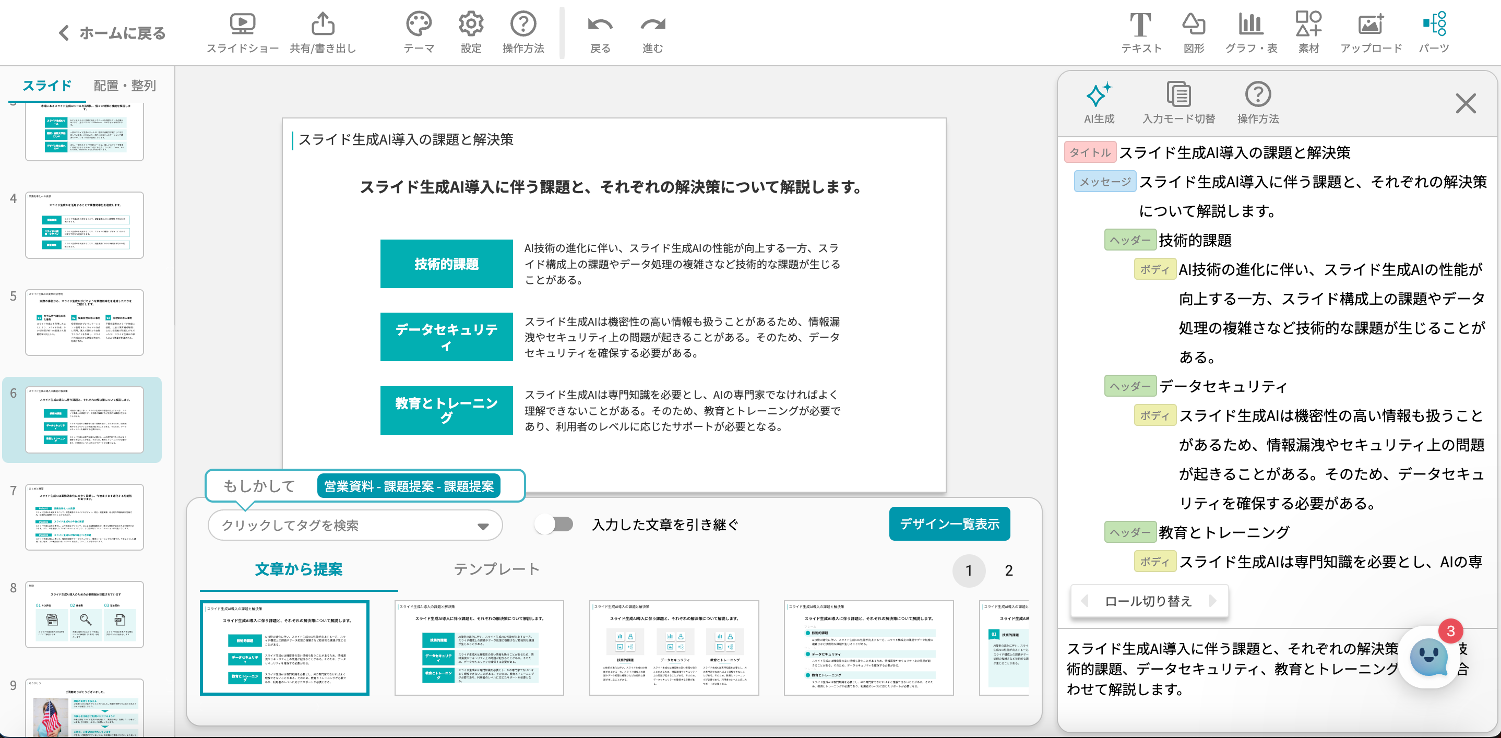Click left arrow of ロール切り替え
This screenshot has width=1501, height=738.
click(1085, 601)
